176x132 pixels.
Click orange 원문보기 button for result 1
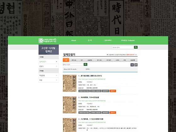(113, 91)
